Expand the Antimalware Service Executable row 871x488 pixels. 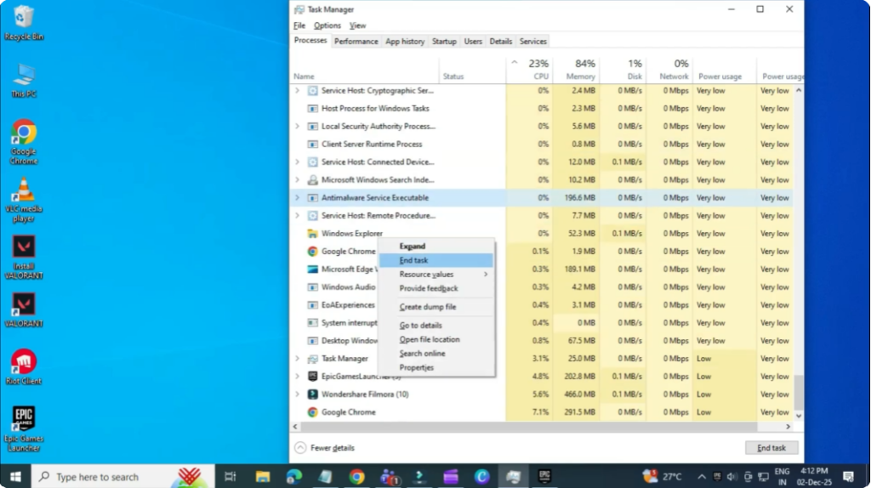tap(297, 198)
